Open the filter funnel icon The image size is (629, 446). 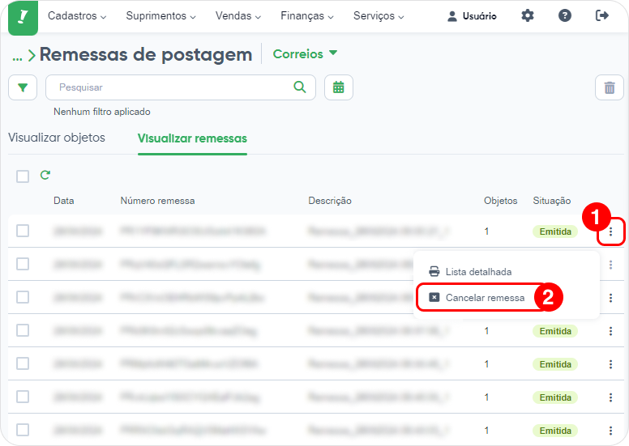pos(23,87)
